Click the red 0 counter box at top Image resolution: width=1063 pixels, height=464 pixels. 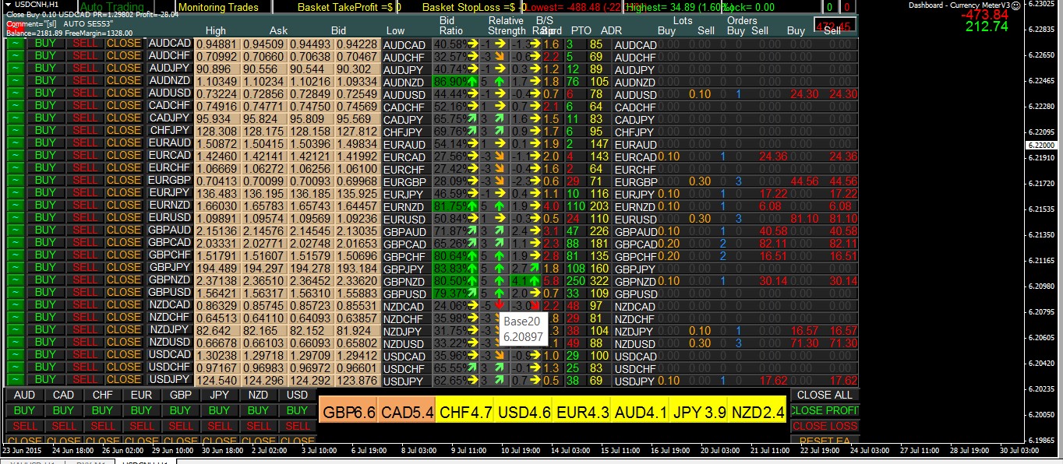(x=849, y=7)
